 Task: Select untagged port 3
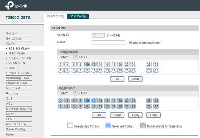point(67,71)
